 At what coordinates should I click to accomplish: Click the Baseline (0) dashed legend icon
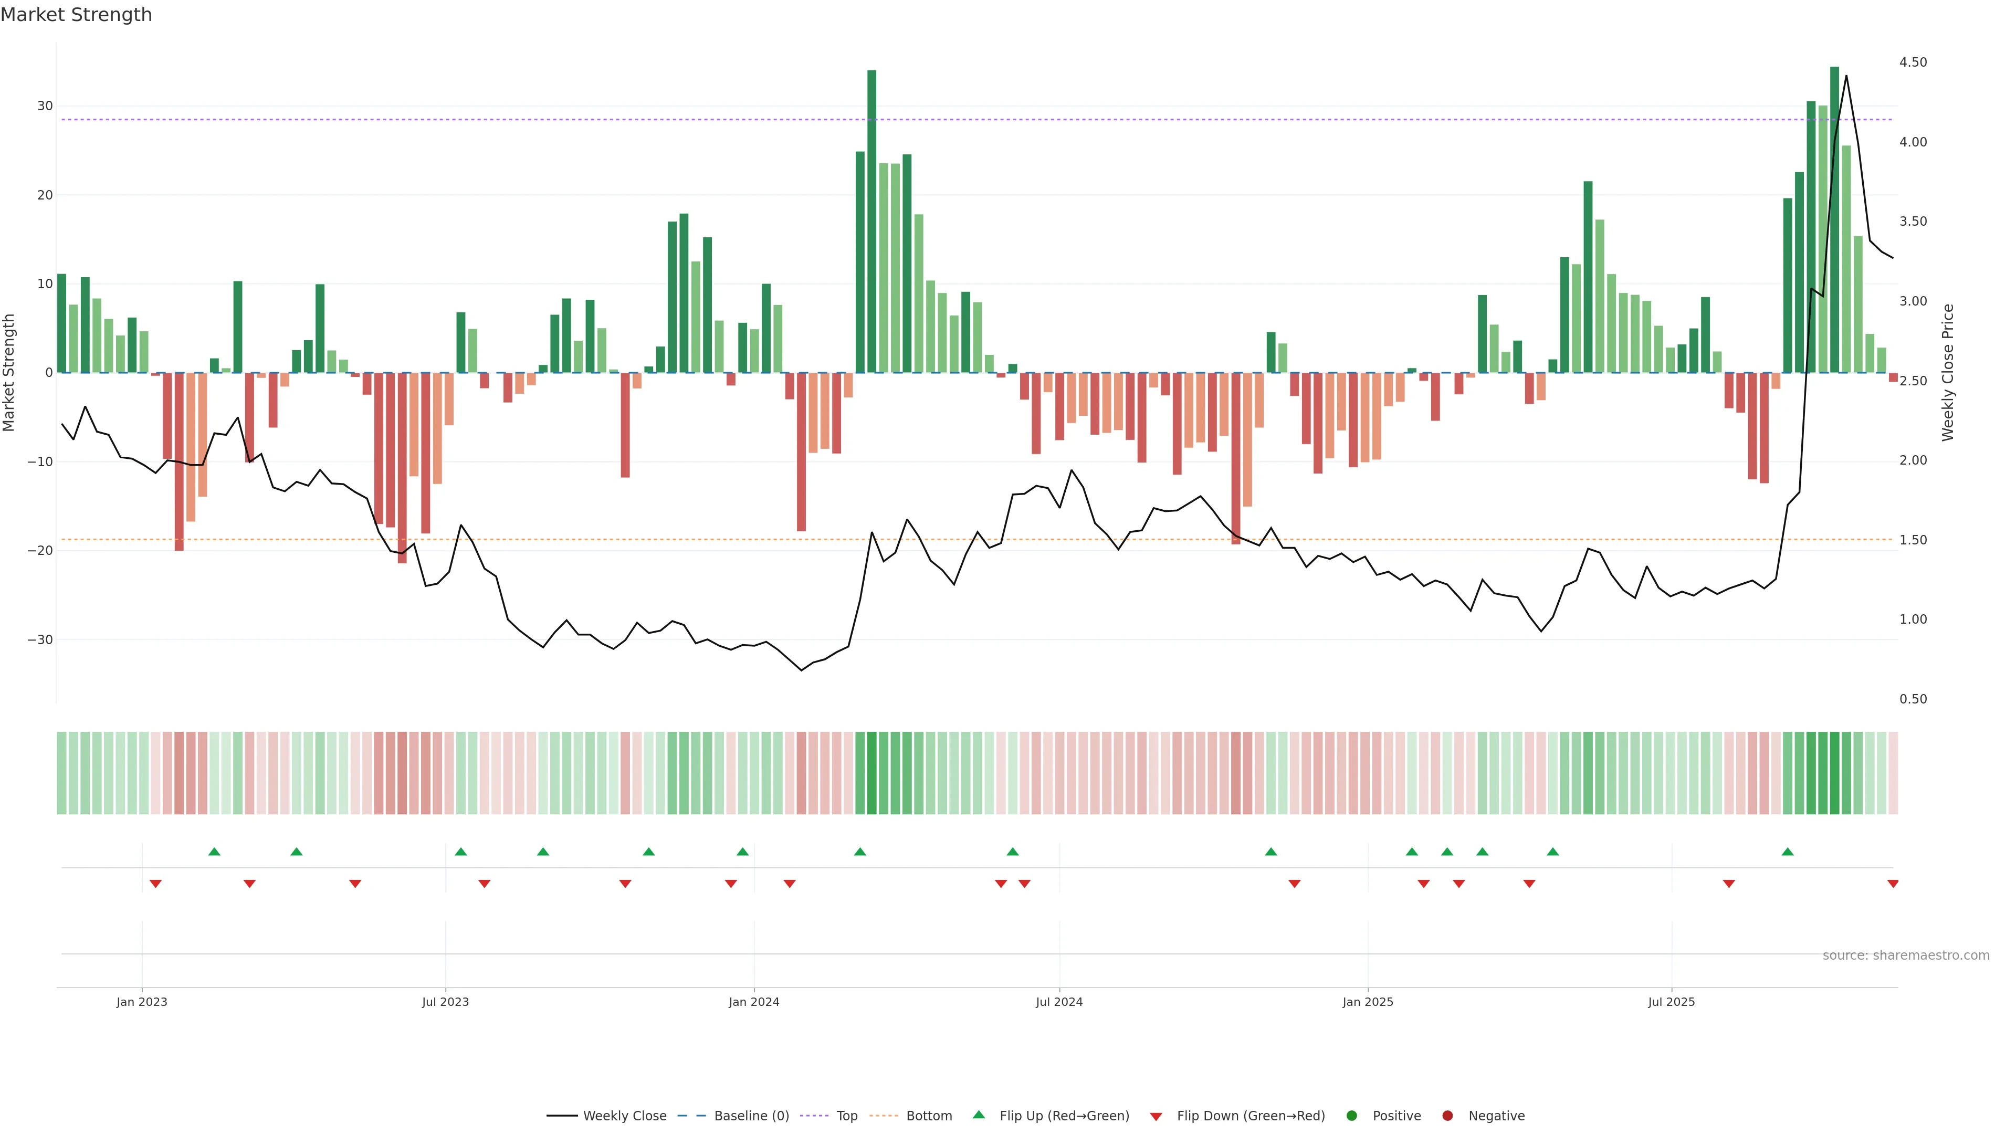[x=691, y=1116]
